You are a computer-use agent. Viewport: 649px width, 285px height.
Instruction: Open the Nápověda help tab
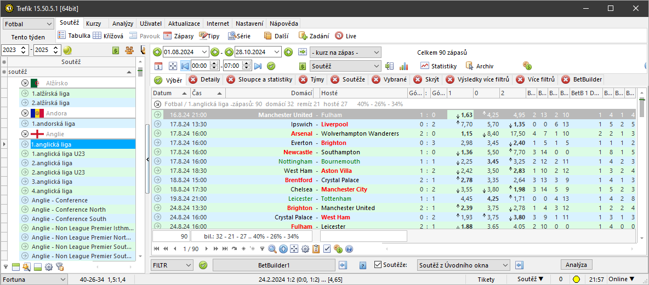(x=283, y=24)
